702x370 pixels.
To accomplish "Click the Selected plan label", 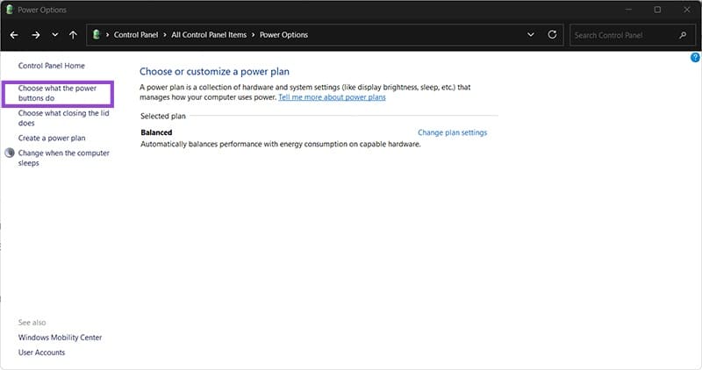I will click(x=163, y=117).
